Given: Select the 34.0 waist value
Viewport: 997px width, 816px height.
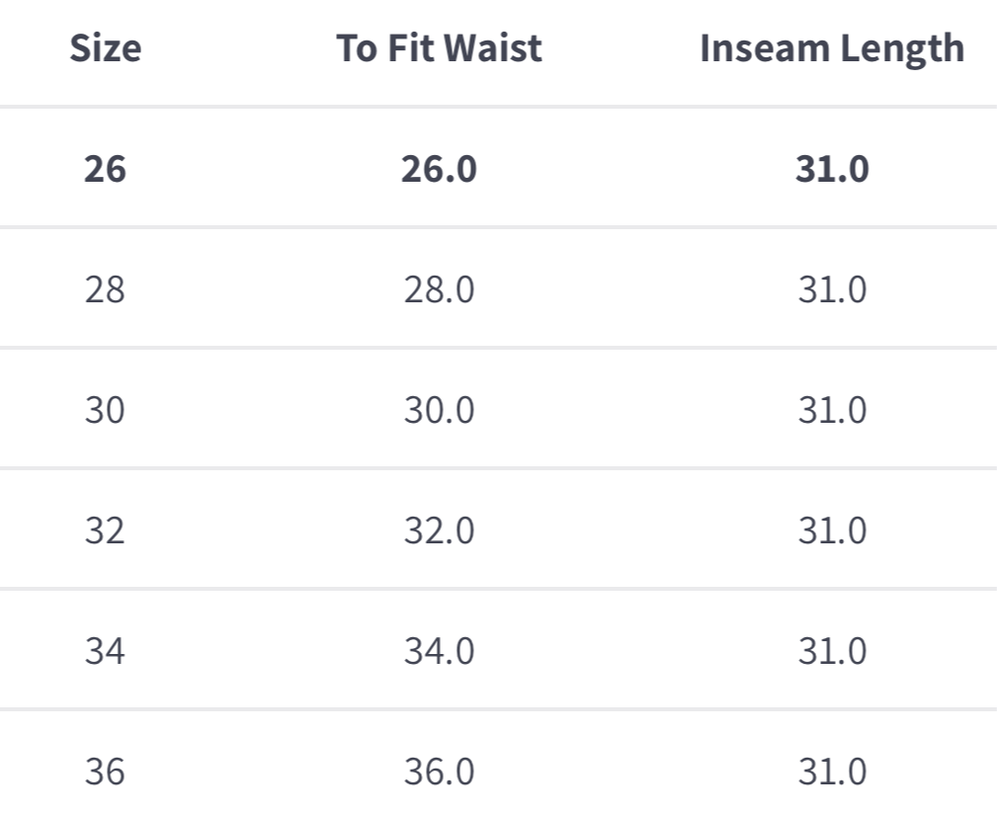Looking at the screenshot, I should tap(439, 652).
